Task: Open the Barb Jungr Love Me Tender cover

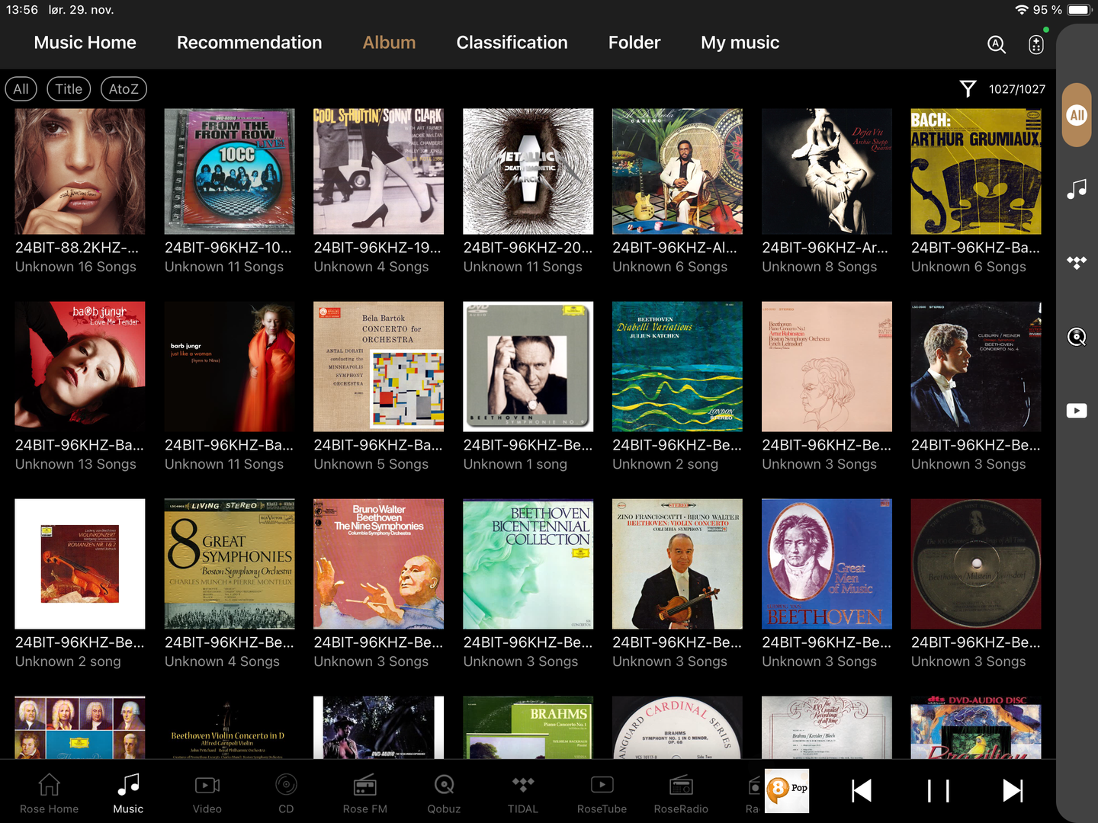Action: click(80, 367)
